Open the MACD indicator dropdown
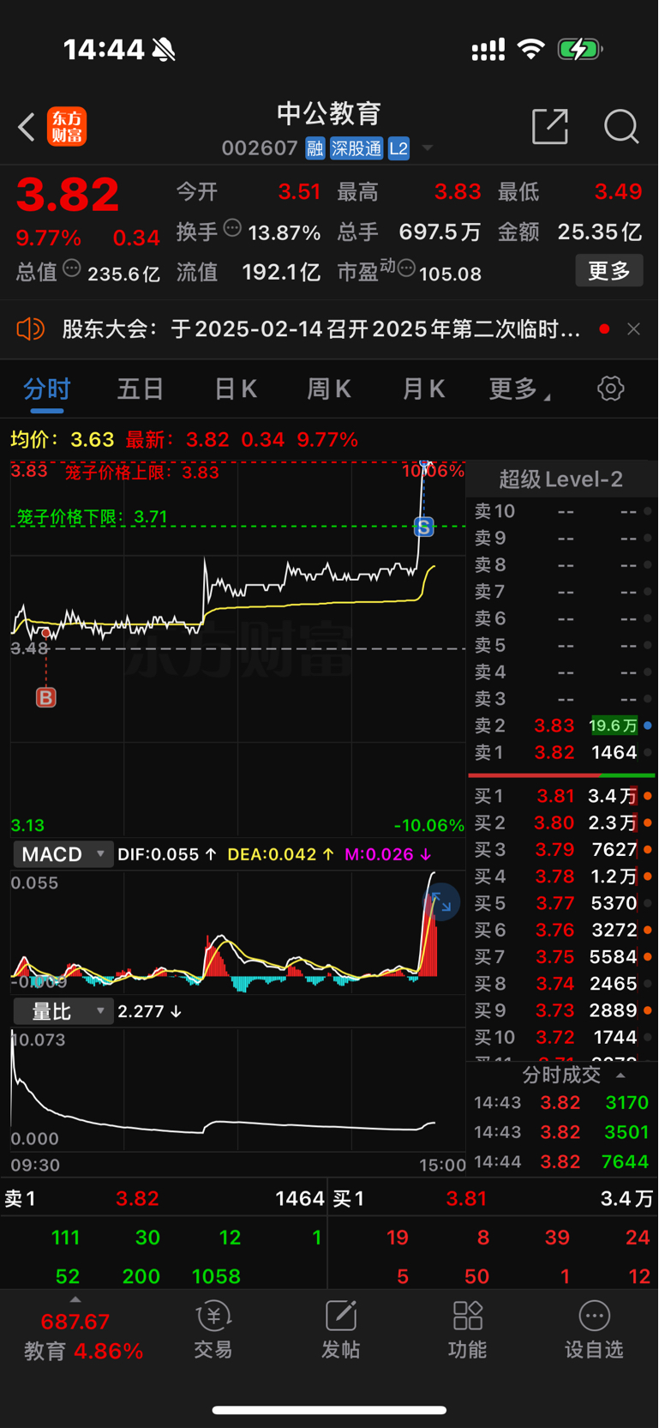This screenshot has width=659, height=1428. point(63,854)
